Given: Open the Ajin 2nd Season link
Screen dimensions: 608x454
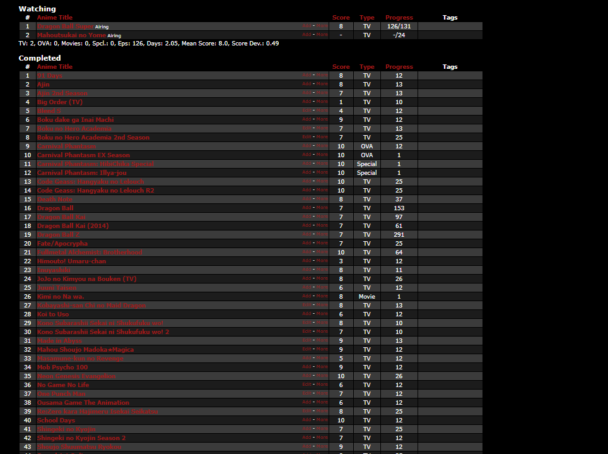Looking at the screenshot, I should pos(62,93).
